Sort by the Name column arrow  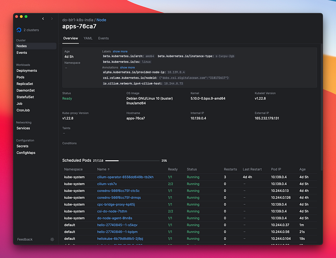[x=109, y=169]
